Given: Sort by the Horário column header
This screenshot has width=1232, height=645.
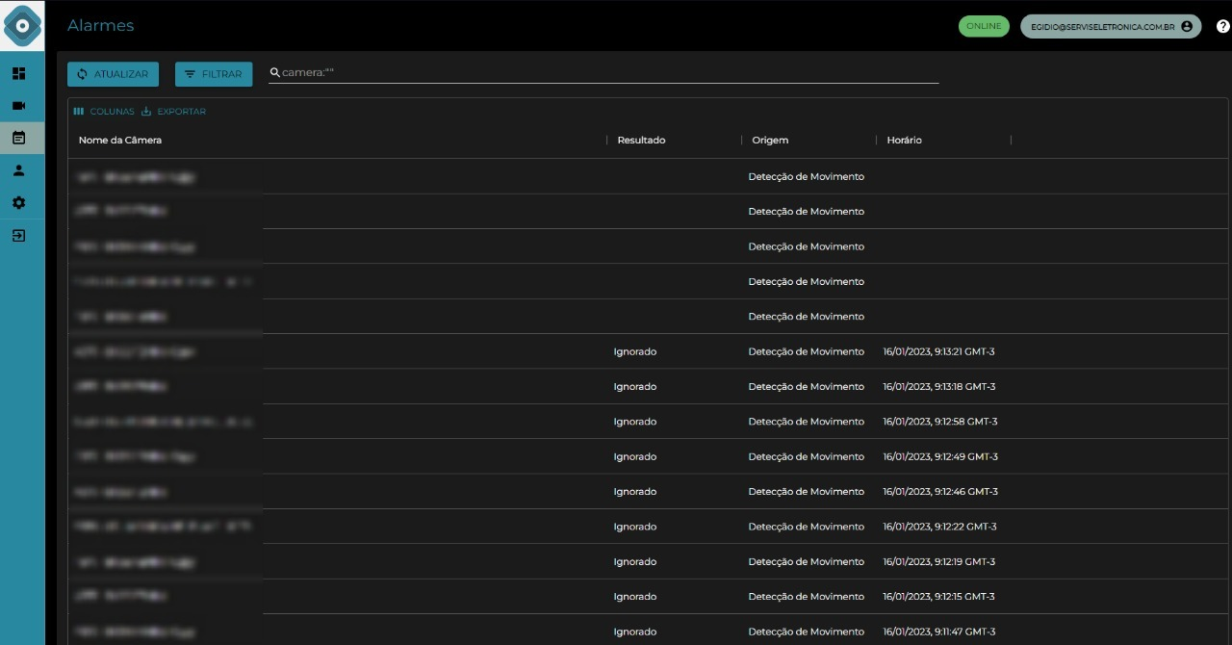Looking at the screenshot, I should point(905,141).
